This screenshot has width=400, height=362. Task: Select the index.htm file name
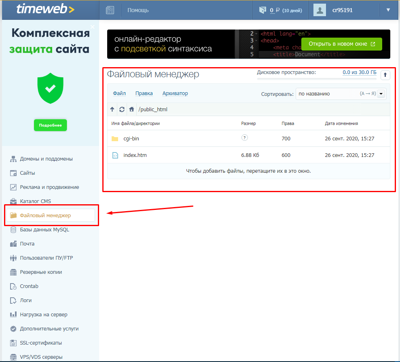coord(135,155)
